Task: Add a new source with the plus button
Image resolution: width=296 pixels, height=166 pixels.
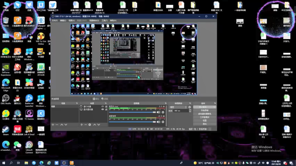Action: (82, 125)
